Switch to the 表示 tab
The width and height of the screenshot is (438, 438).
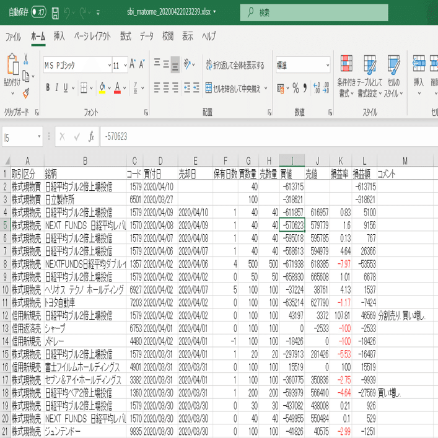tap(188, 36)
